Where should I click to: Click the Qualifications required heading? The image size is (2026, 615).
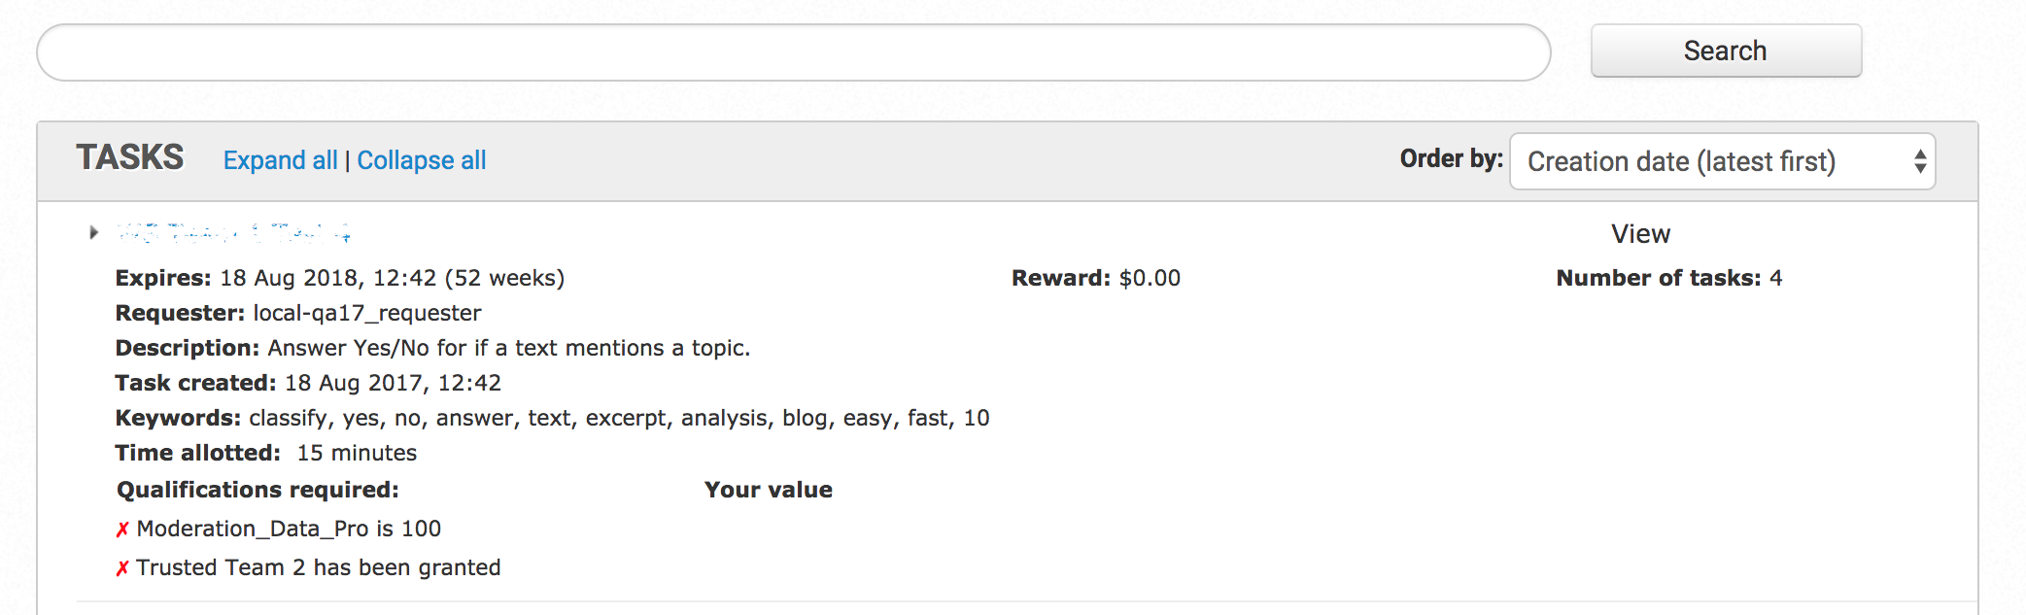tap(258, 490)
